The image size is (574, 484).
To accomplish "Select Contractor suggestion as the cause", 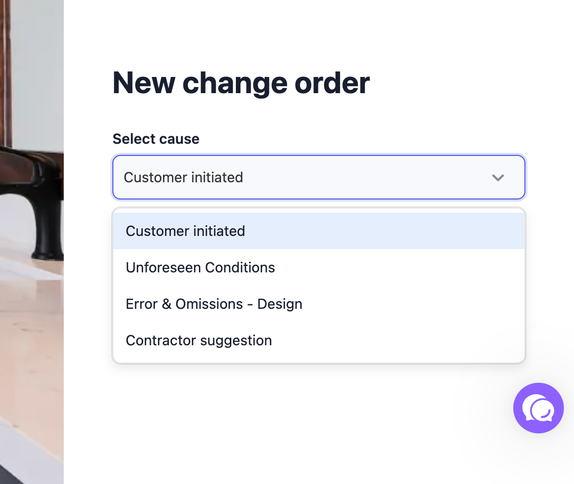I will coord(319,341).
